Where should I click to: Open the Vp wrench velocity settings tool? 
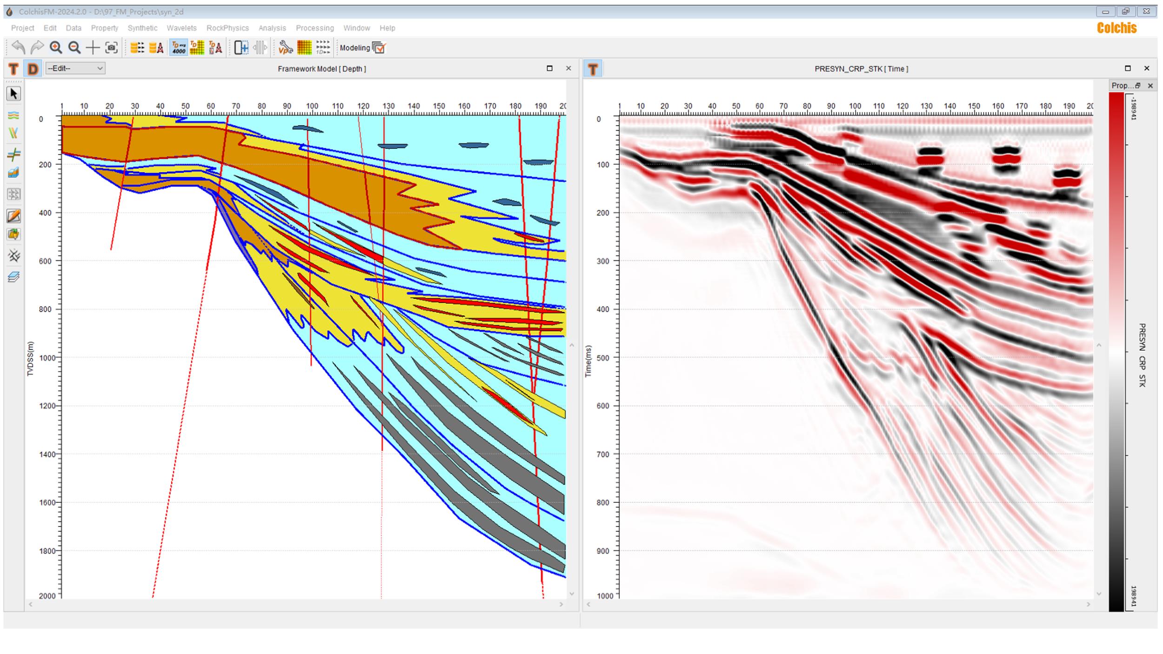(286, 47)
